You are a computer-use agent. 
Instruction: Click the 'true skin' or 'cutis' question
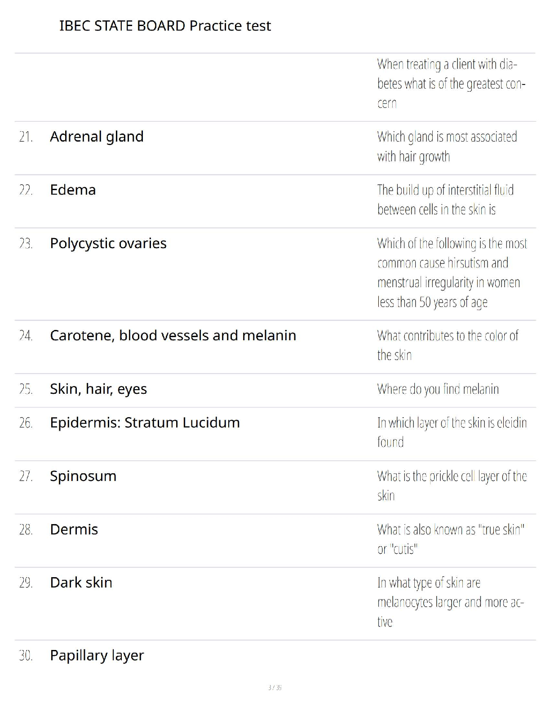pyautogui.click(x=450, y=539)
